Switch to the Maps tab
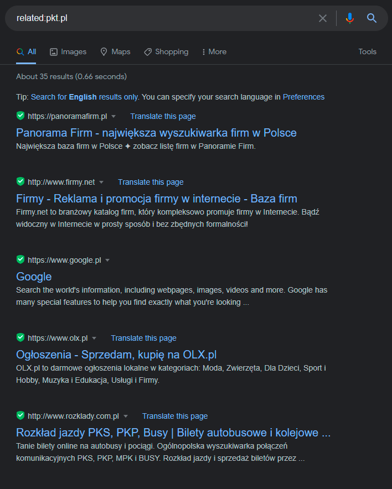 (115, 52)
